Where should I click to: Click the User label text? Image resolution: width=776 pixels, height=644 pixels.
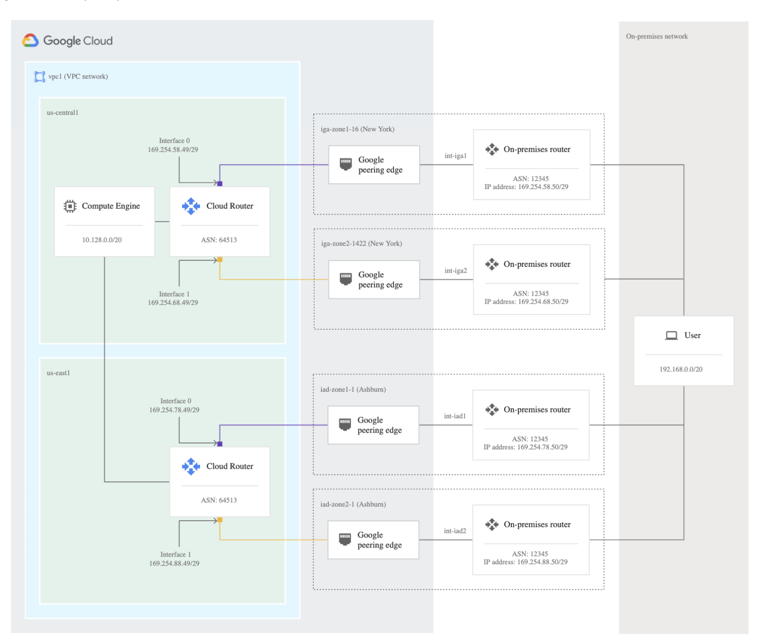[693, 336]
